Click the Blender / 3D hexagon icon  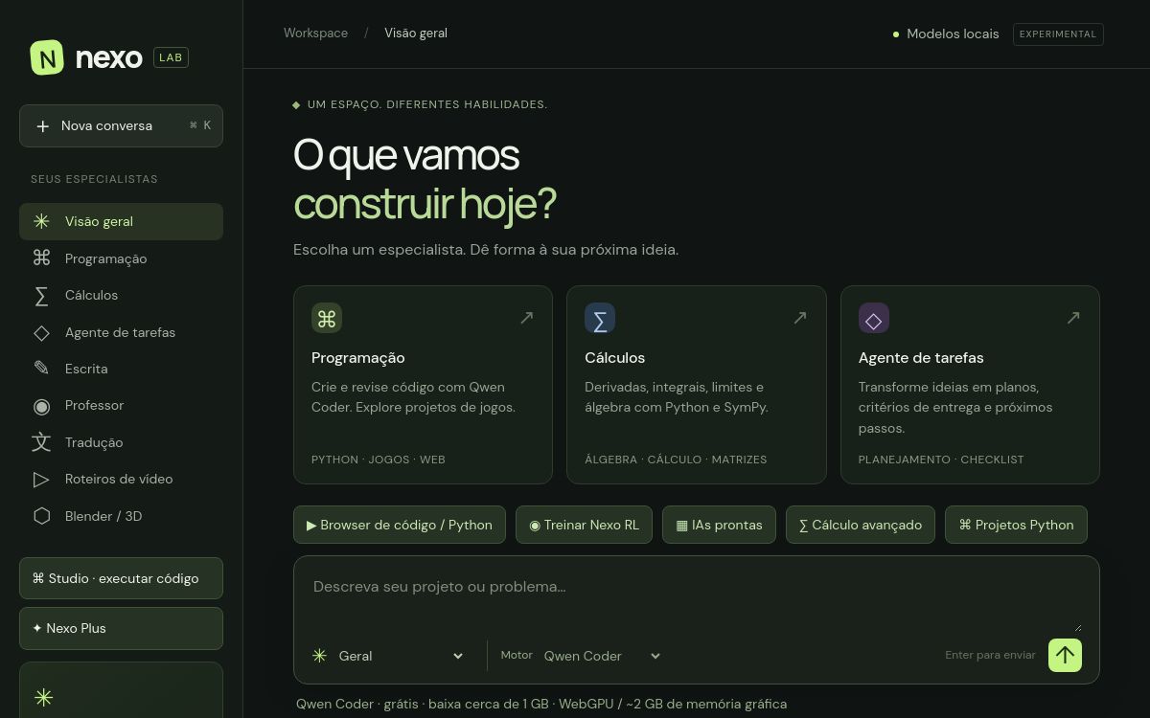click(x=41, y=516)
